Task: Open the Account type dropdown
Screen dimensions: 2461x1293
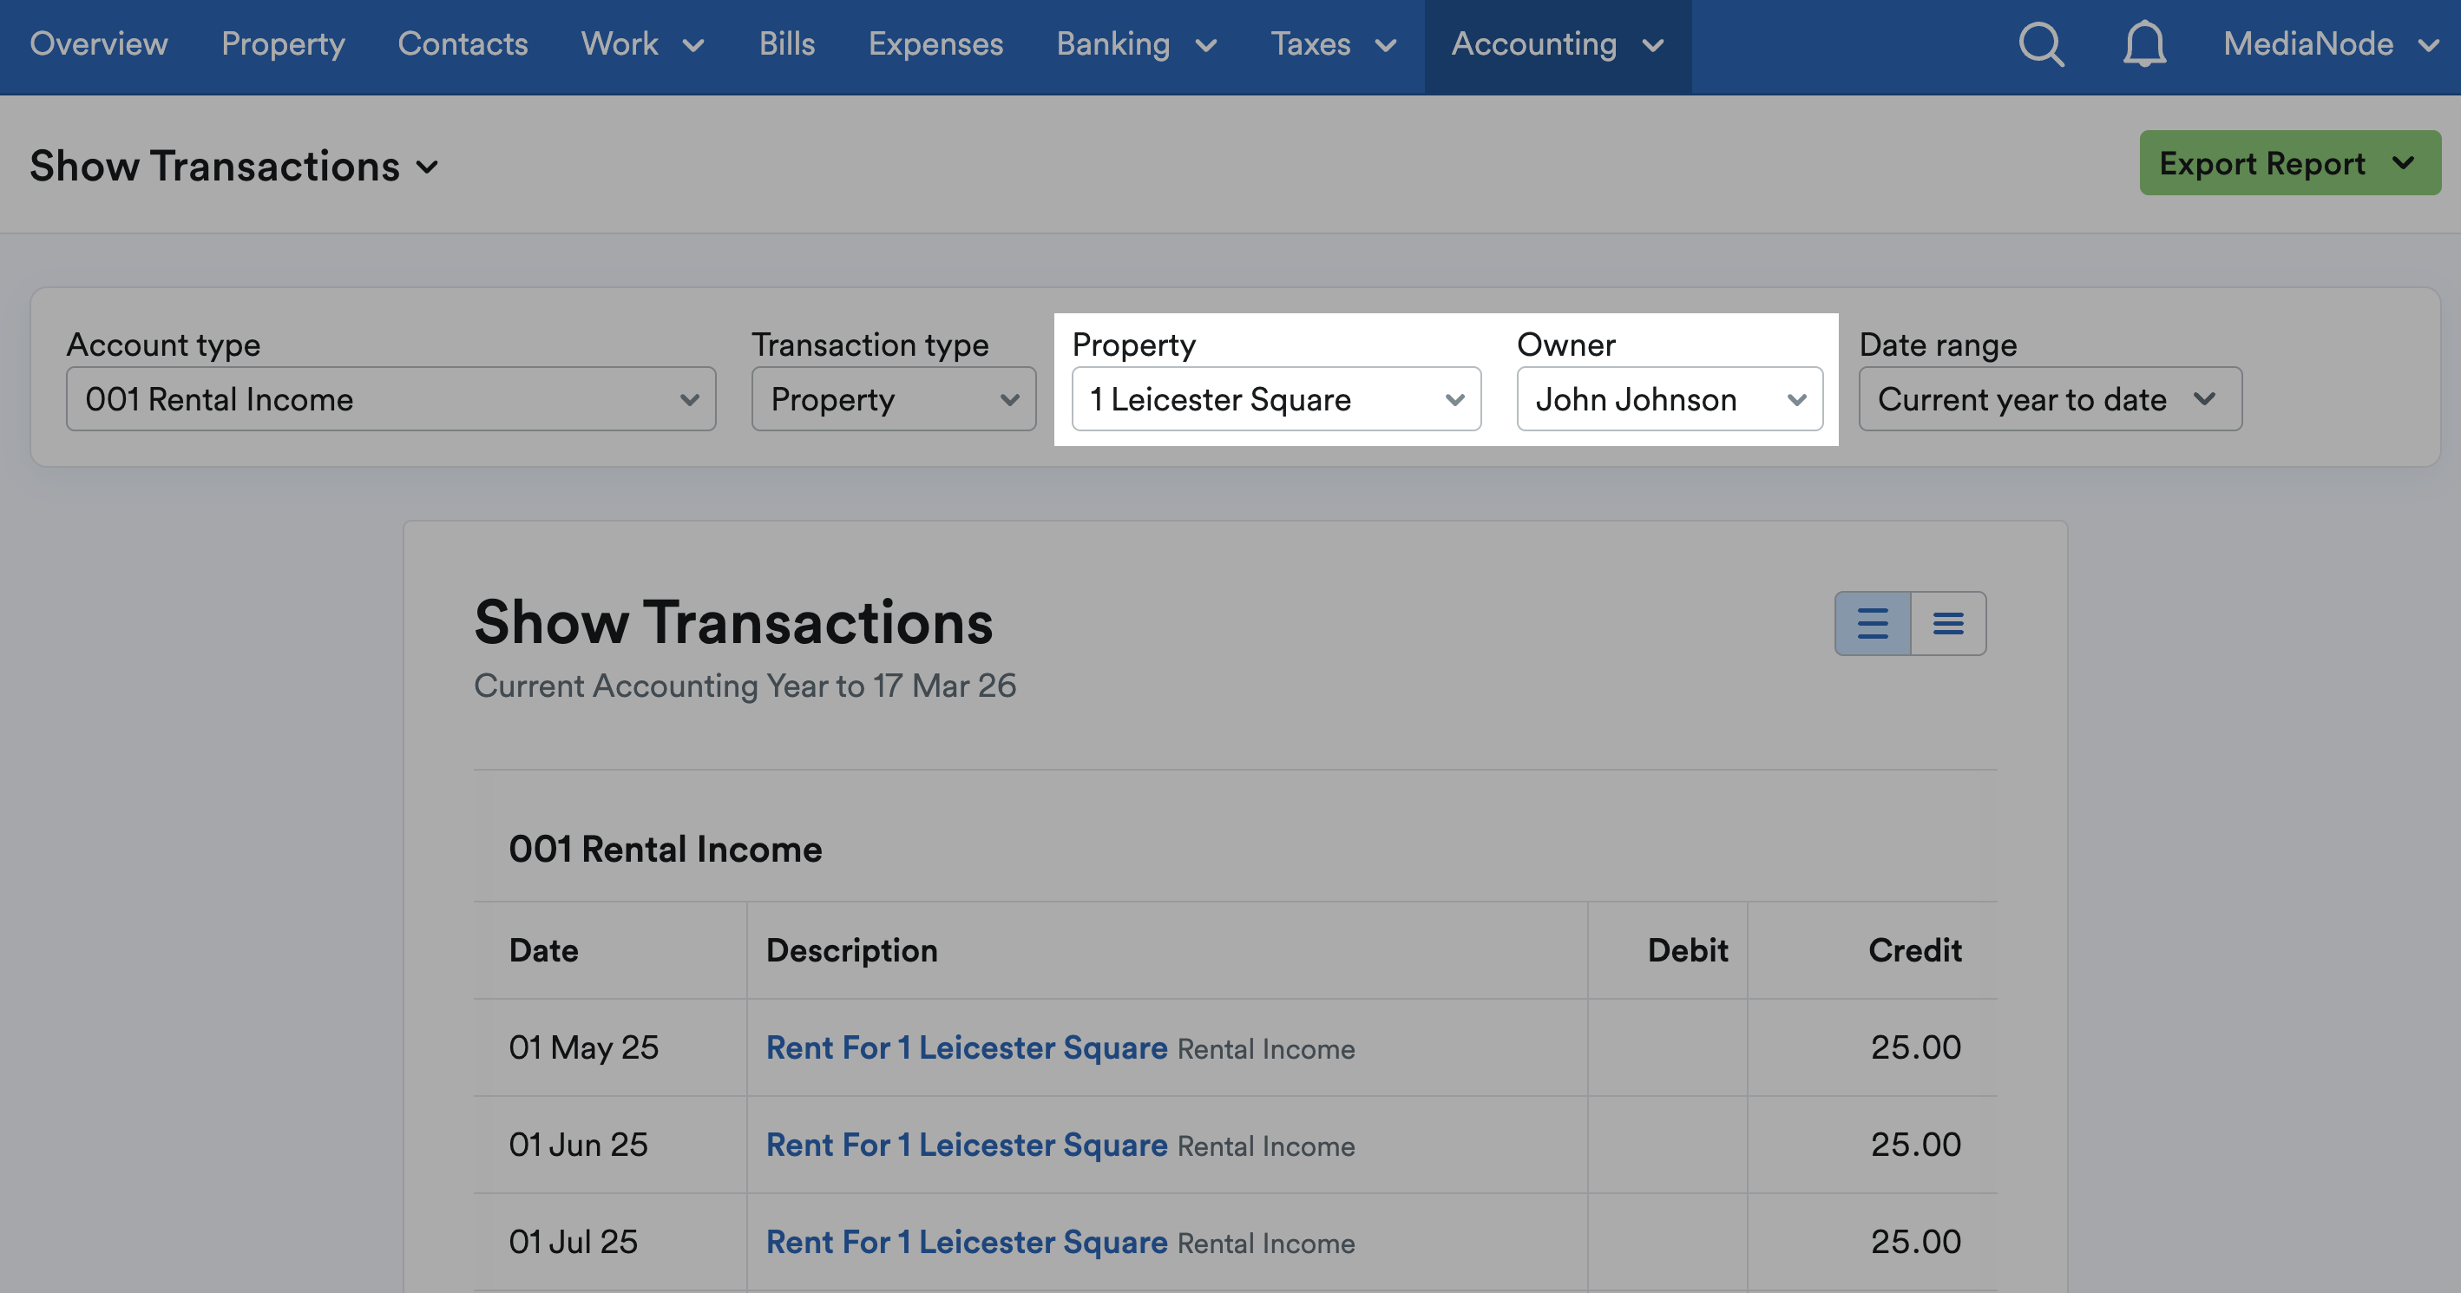Action: click(390, 398)
